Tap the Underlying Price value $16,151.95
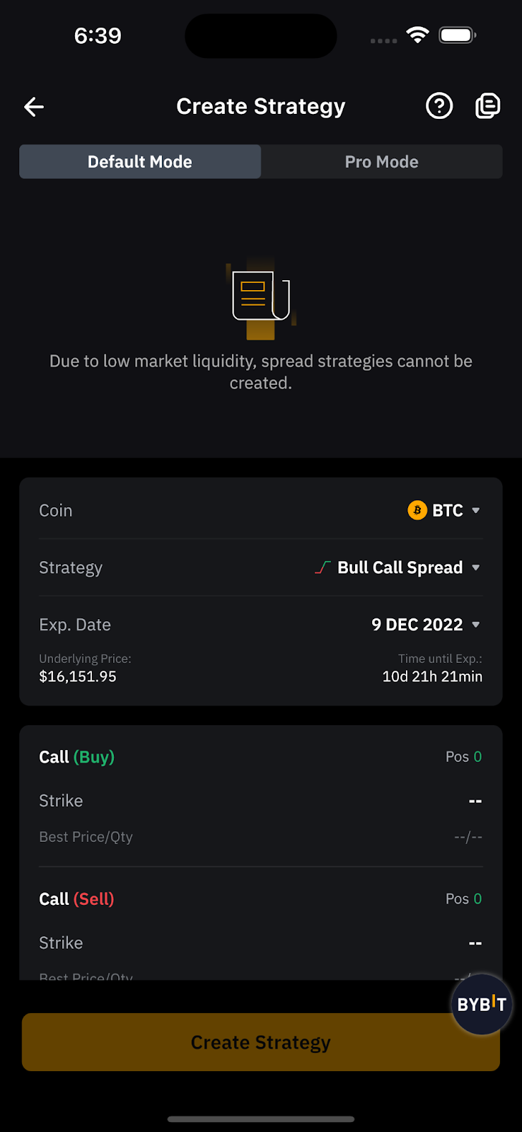The image size is (522, 1132). [x=78, y=676]
